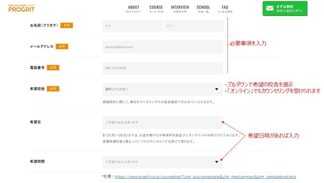Click the email address input field
Viewport: 324px width, 183px height.
pyautogui.click(x=163, y=47)
